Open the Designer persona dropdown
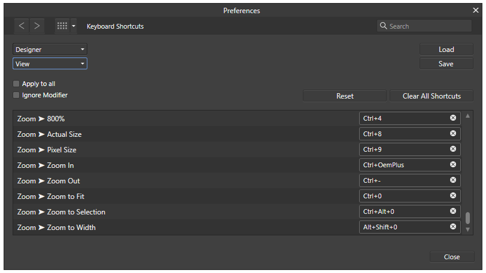The height and width of the screenshot is (273, 486). (x=50, y=49)
